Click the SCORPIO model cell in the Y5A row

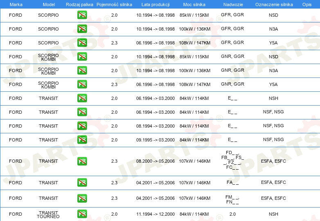[48, 43]
